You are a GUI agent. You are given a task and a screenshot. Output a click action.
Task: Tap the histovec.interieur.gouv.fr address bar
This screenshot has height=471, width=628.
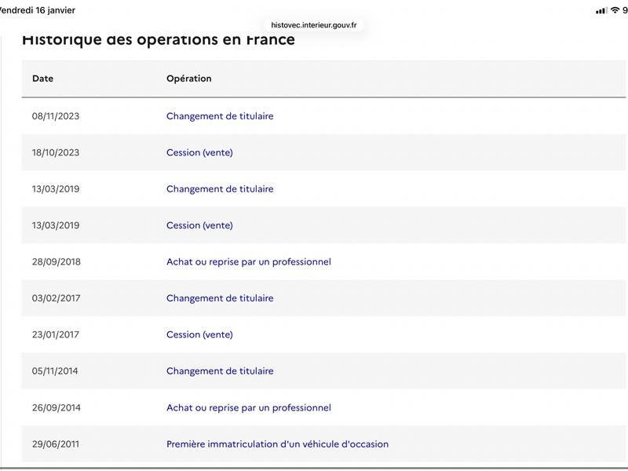(x=314, y=25)
